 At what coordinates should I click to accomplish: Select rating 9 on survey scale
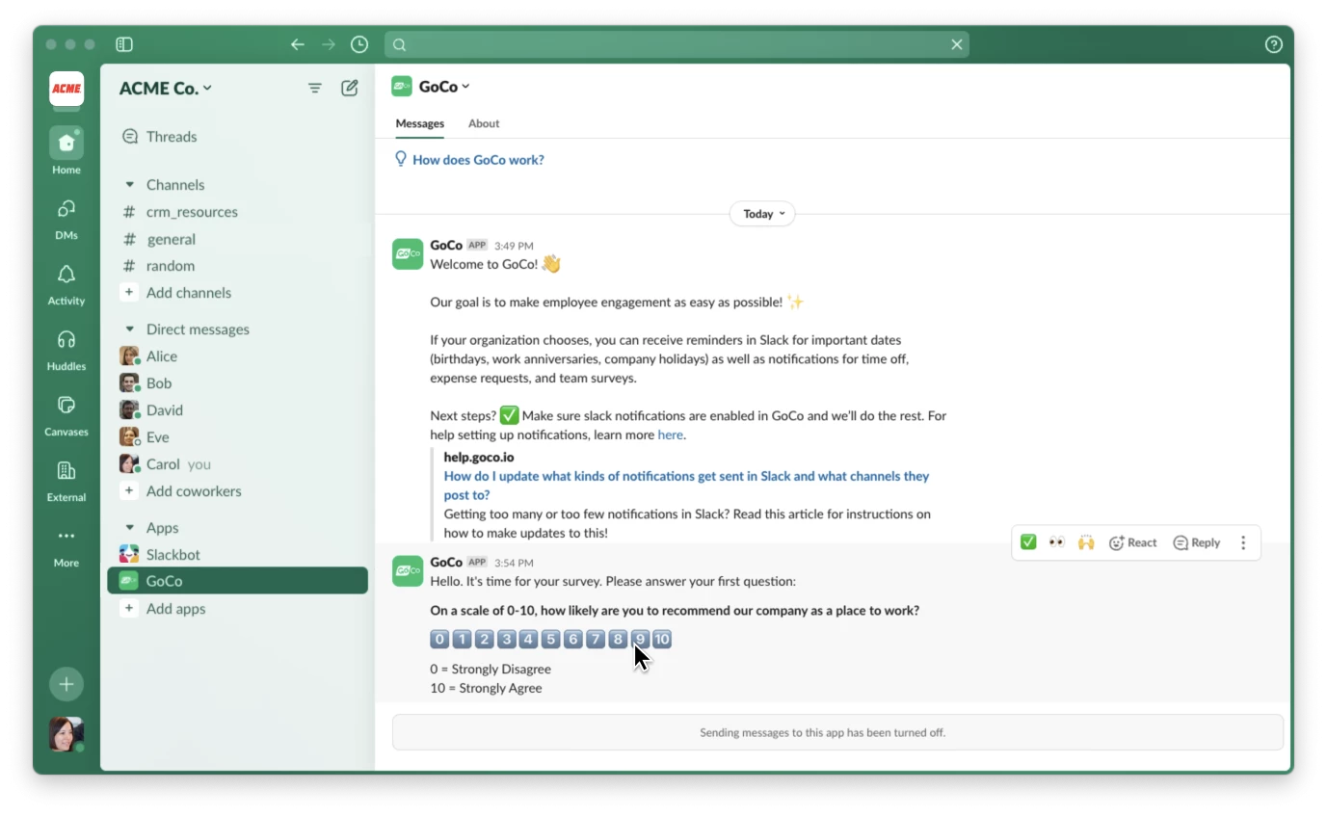point(640,640)
